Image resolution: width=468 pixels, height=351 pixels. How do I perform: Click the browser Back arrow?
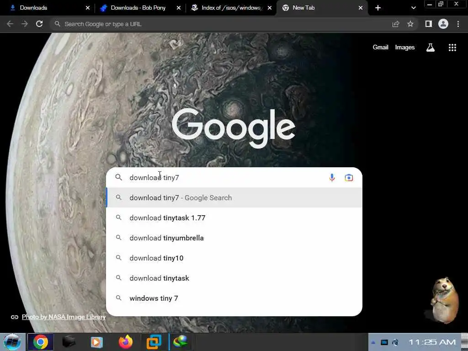click(x=10, y=24)
